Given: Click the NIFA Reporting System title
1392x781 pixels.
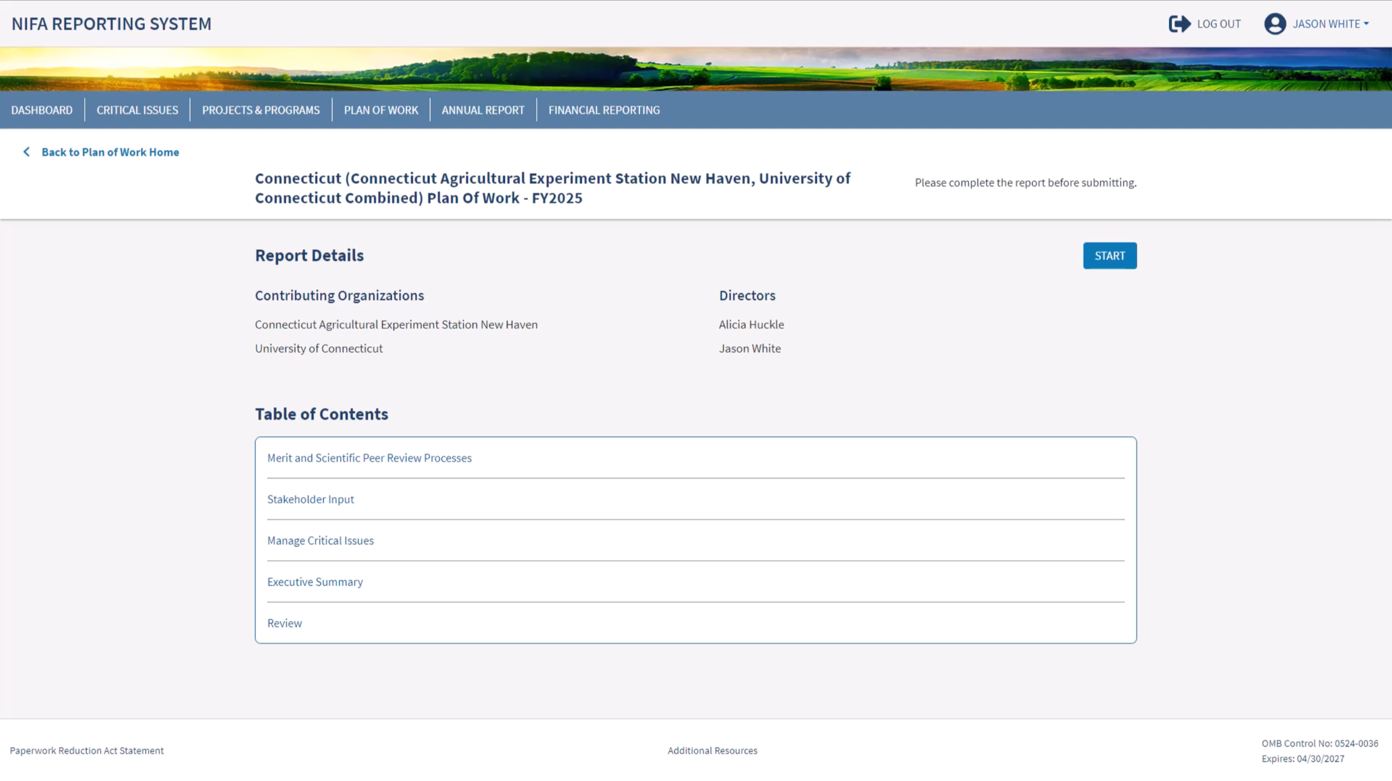Looking at the screenshot, I should click(111, 24).
